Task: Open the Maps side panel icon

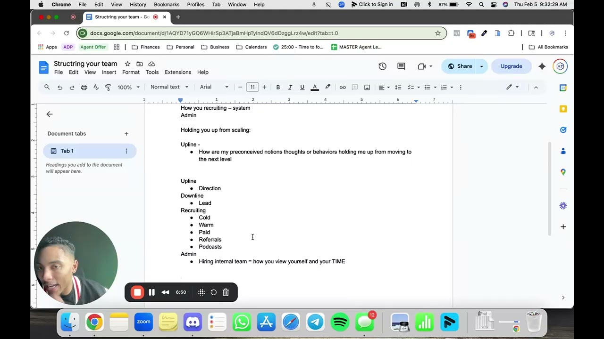Action: tap(563, 172)
